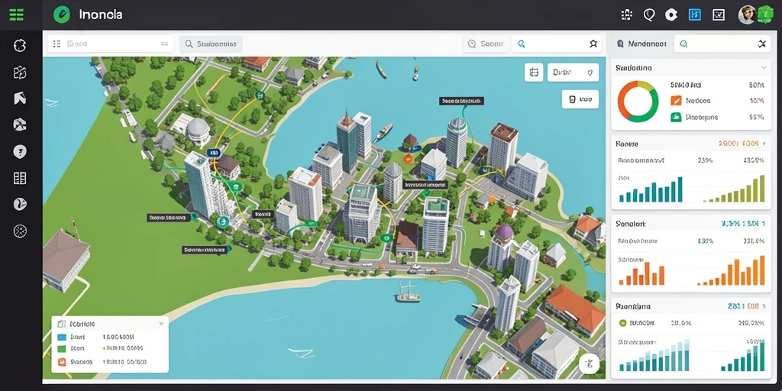Click the blue highlighted square icon in top bar
Viewport: 782px width, 391px height.
click(x=695, y=15)
